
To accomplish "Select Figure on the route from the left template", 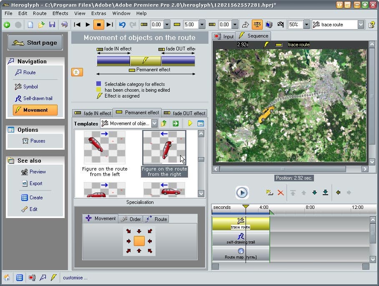I will point(105,154).
